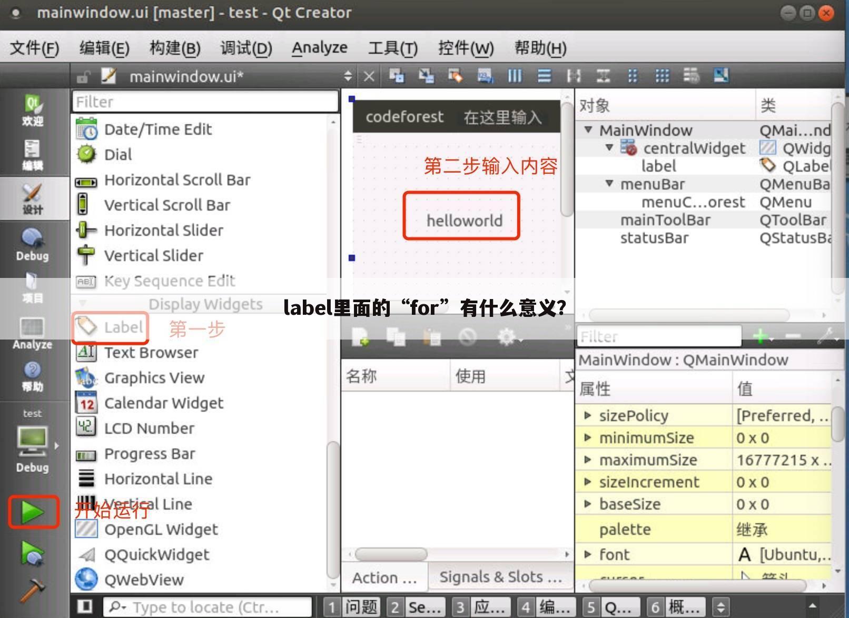Expand the sizePolicy property
Viewport: 849px width, 618px height.
[588, 415]
